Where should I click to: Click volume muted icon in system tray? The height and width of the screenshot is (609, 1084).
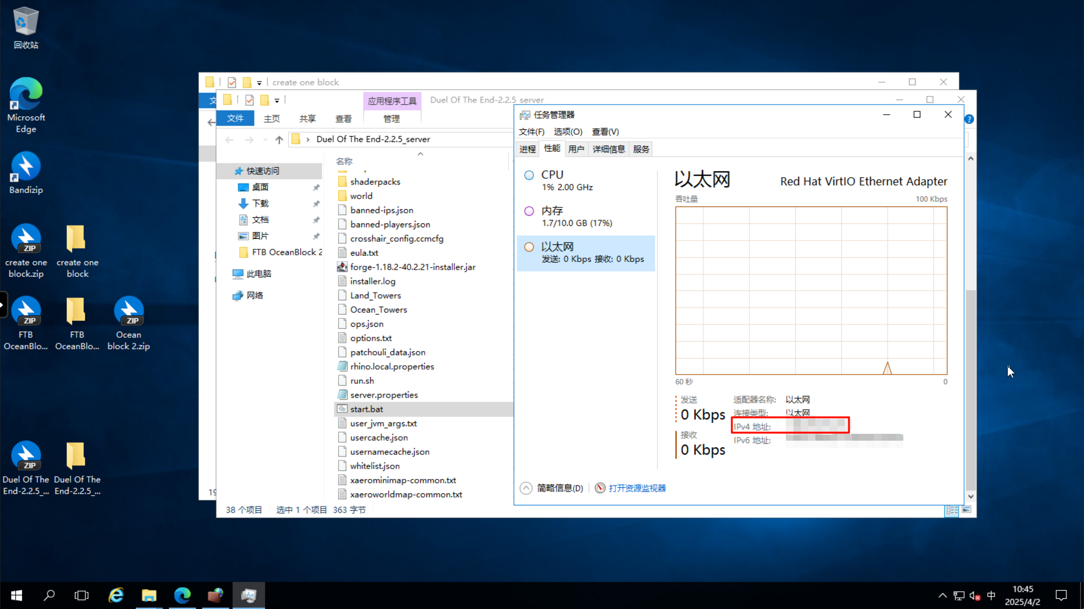[975, 596]
